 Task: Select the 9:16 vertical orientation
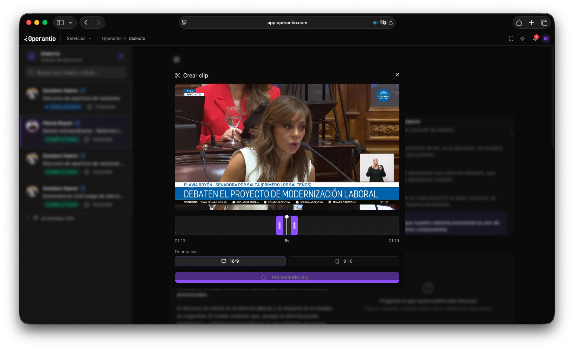[344, 261]
